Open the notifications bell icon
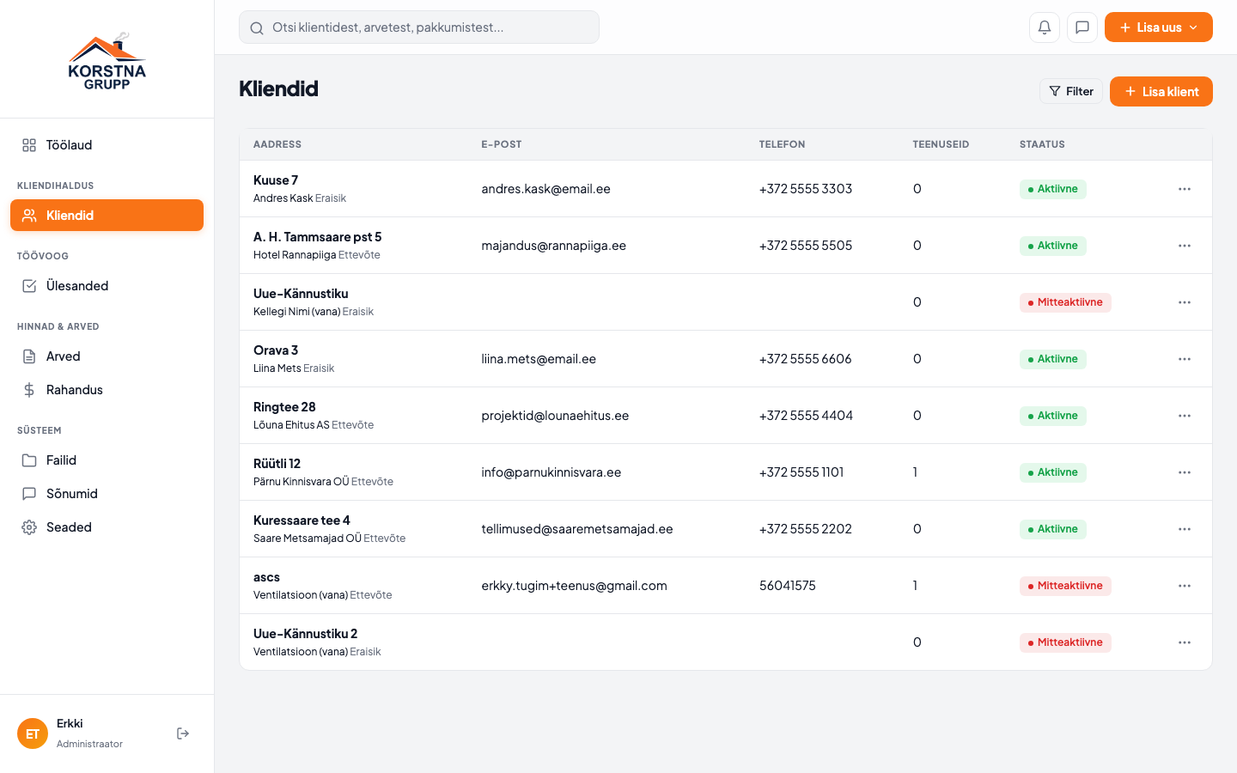The image size is (1237, 773). pos(1045,27)
